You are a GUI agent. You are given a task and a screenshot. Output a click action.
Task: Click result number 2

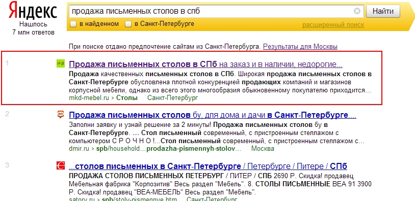point(7,114)
